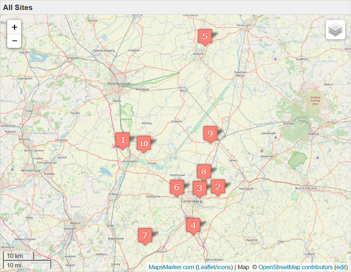Click the edit map link
Viewport: 351px width, 272px height.
[x=341, y=267]
